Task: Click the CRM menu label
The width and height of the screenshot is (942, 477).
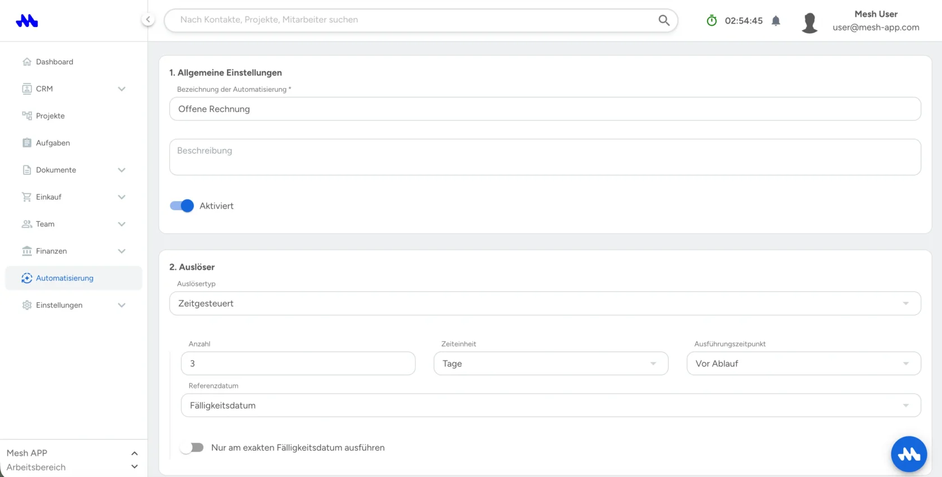Action: (x=44, y=89)
